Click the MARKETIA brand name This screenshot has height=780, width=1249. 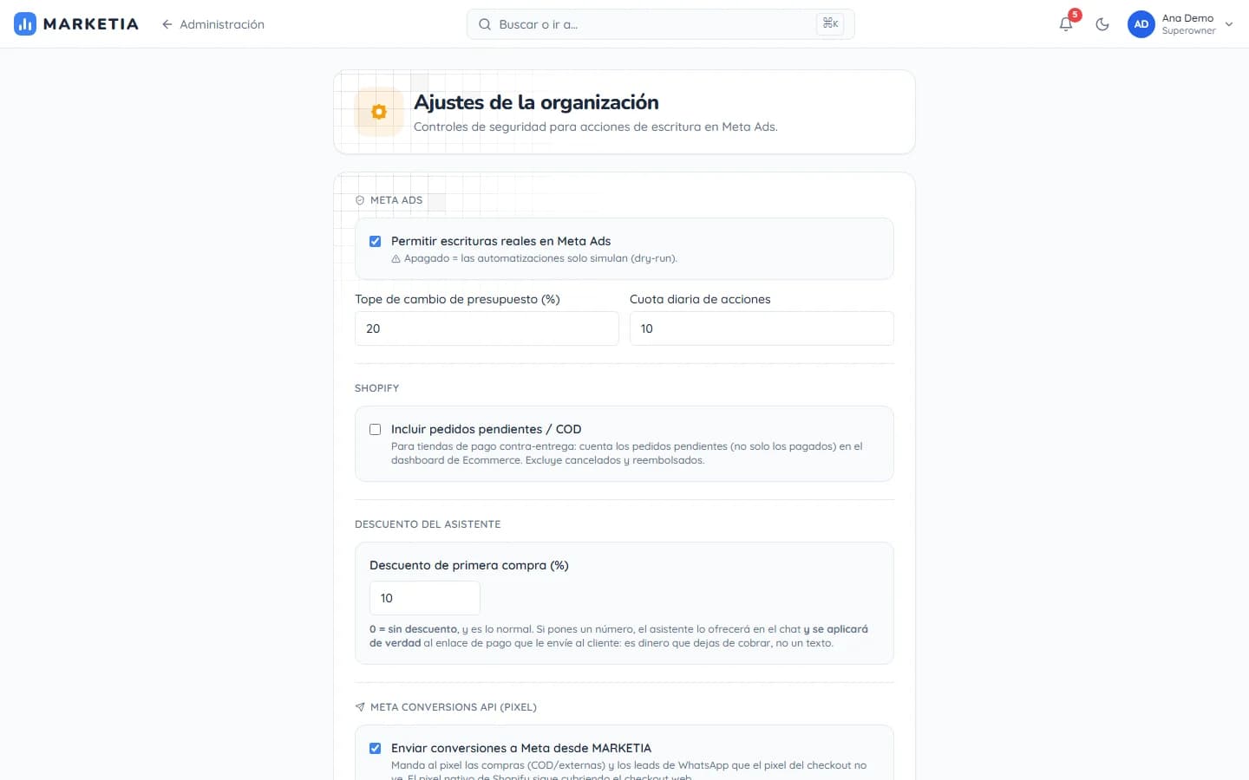91,24
